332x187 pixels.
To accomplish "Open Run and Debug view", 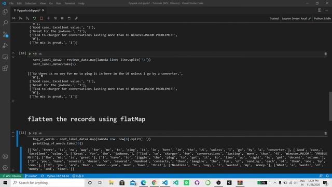I will click(5, 46).
